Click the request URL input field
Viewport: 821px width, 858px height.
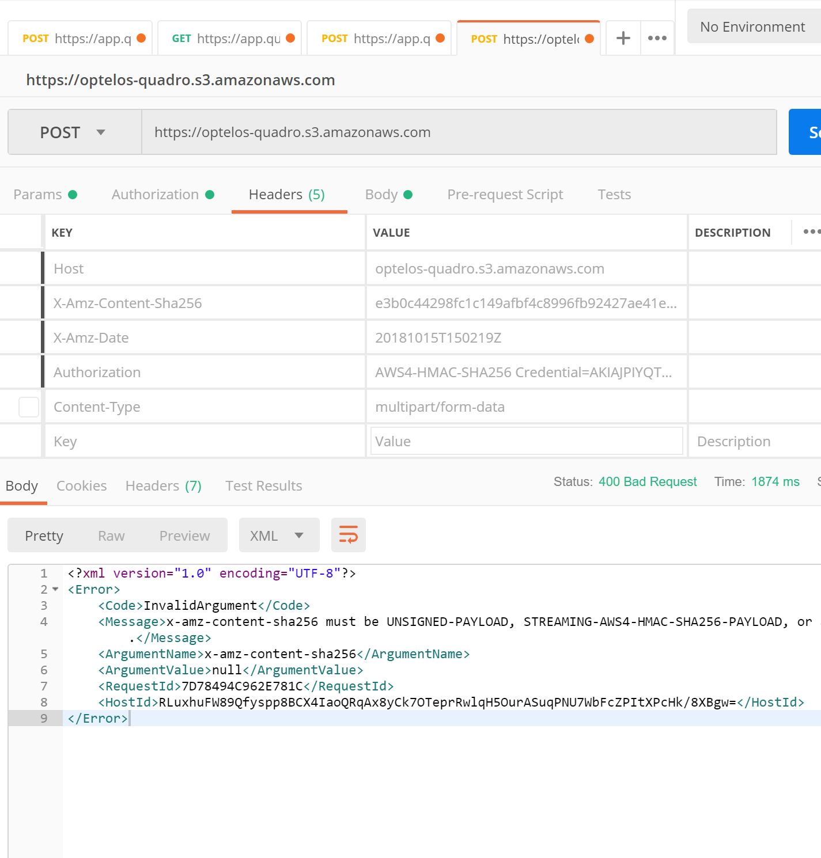[x=459, y=132]
